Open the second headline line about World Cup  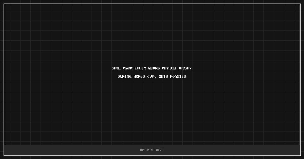click(152, 77)
